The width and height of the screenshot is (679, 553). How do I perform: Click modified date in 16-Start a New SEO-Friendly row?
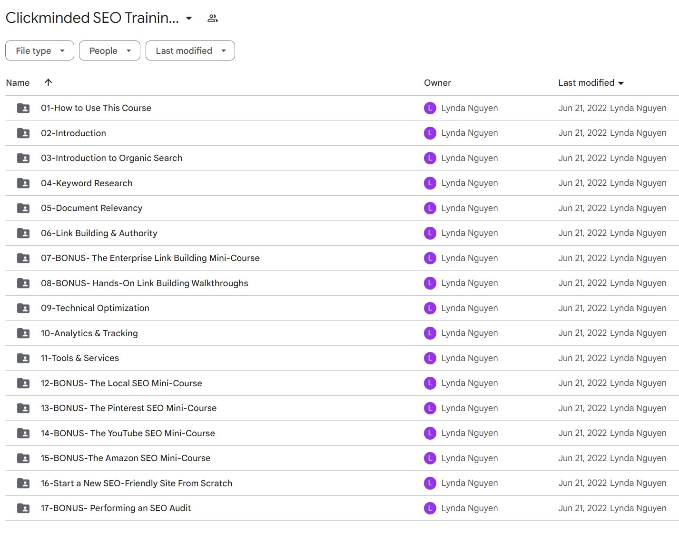click(x=582, y=483)
